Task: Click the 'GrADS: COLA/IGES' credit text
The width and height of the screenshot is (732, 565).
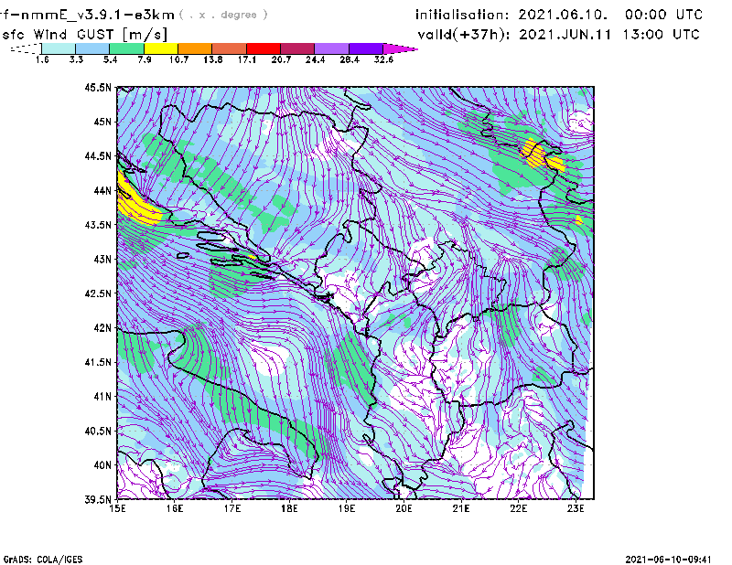Action: [43, 560]
